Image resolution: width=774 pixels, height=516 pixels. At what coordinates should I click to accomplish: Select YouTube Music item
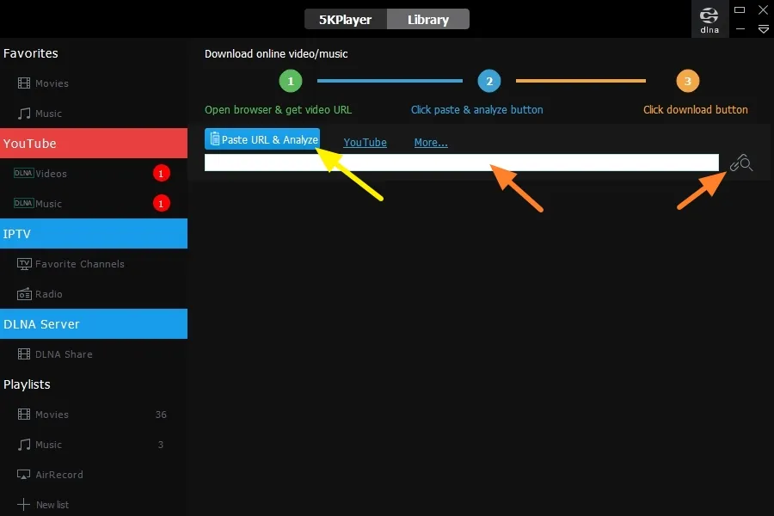point(48,204)
